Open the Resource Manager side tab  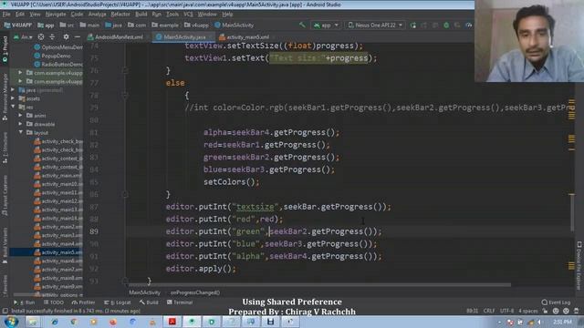point(5,97)
